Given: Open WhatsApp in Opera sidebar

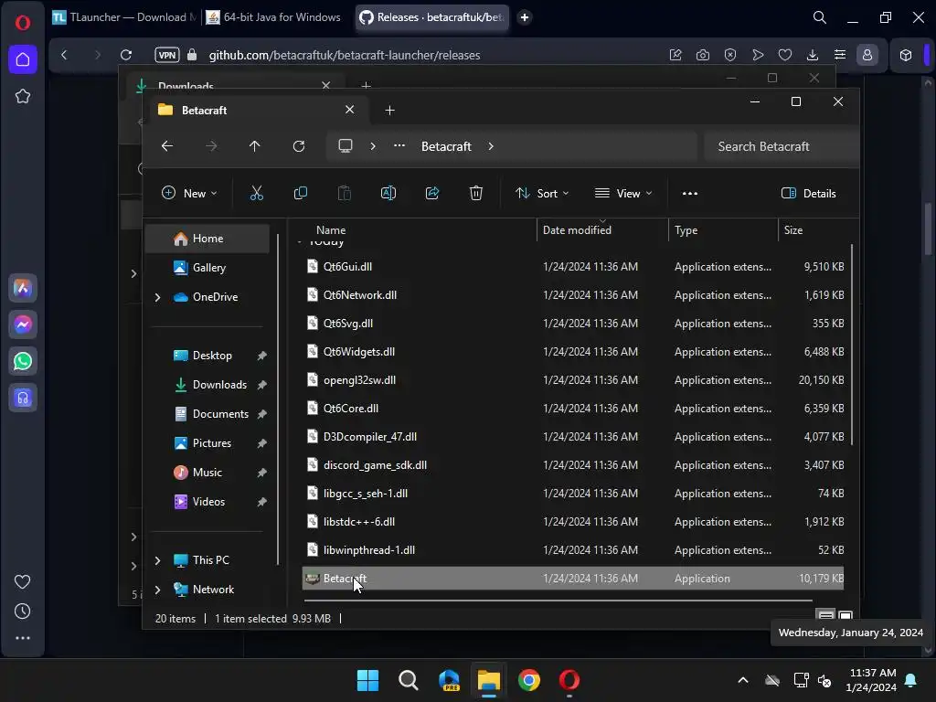Looking at the screenshot, I should [x=23, y=361].
